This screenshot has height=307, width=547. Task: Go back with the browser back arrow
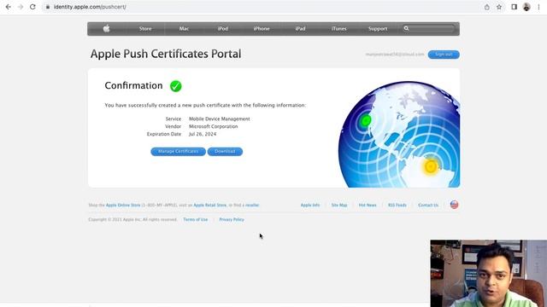8,7
